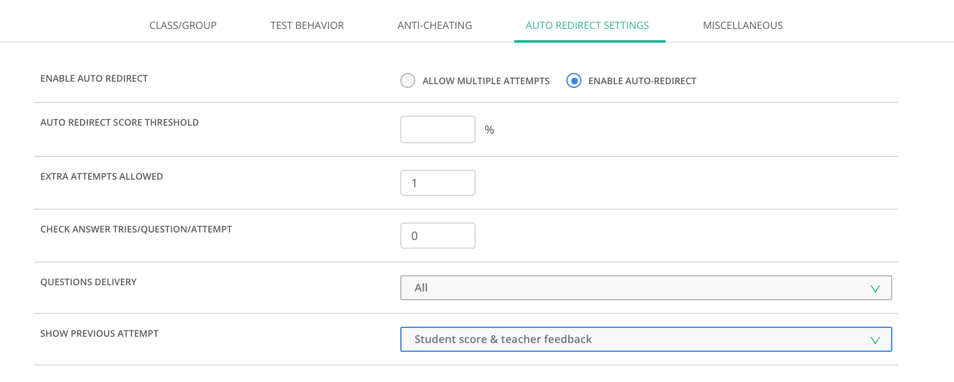
Task: Click the Enable Auto Redirect row label
Action: pyautogui.click(x=94, y=79)
